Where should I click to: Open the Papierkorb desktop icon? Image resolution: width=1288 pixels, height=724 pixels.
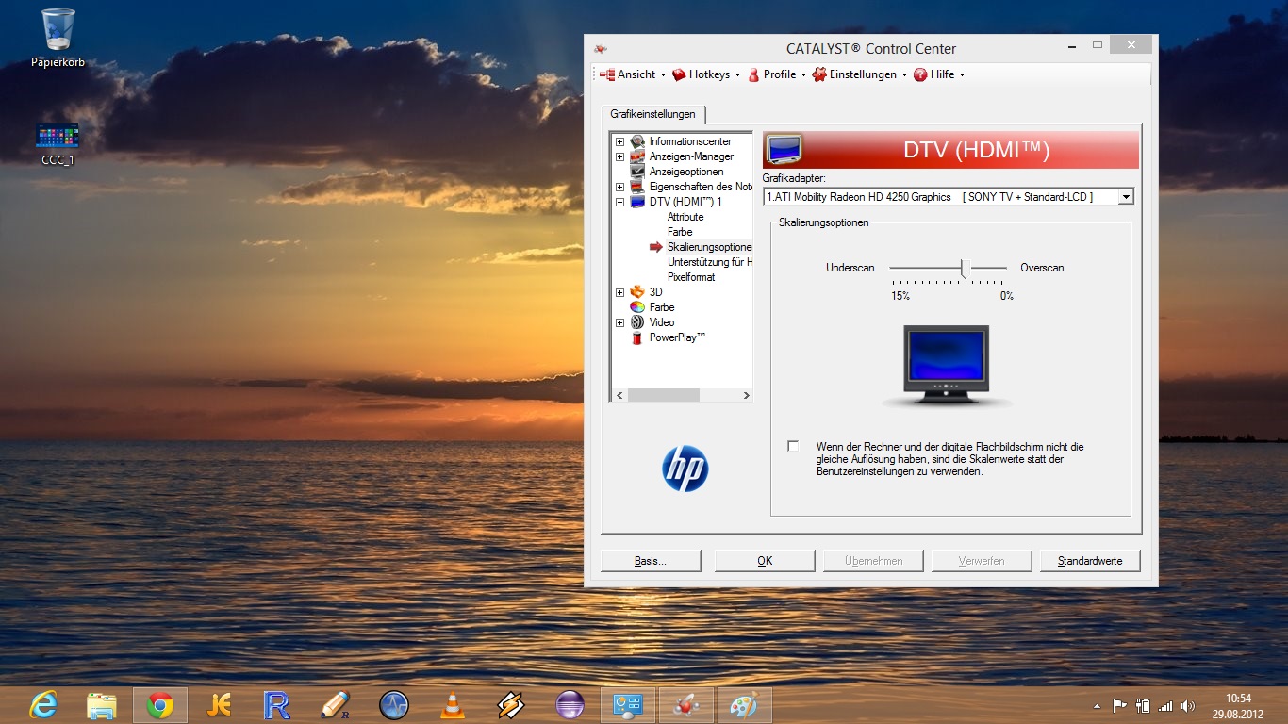[x=58, y=39]
